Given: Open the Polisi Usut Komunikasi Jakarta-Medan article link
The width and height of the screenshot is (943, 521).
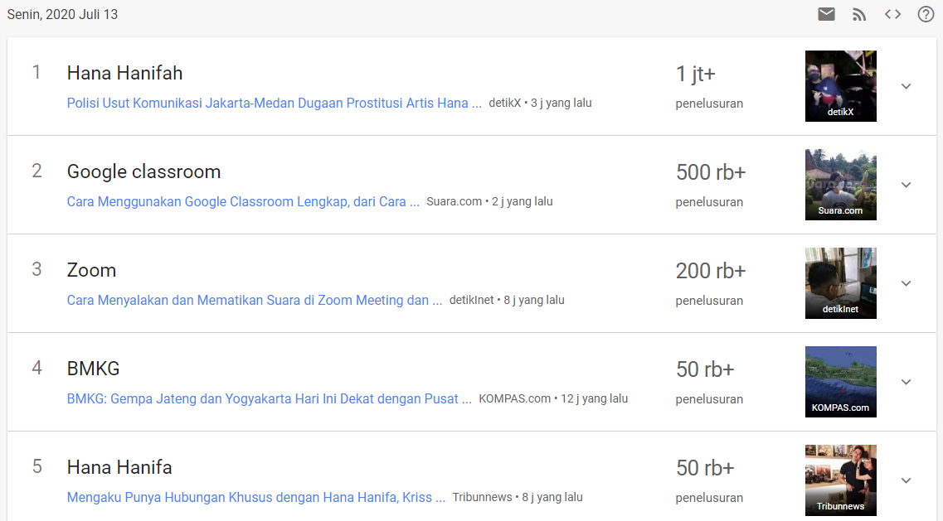Looking at the screenshot, I should pyautogui.click(x=275, y=104).
